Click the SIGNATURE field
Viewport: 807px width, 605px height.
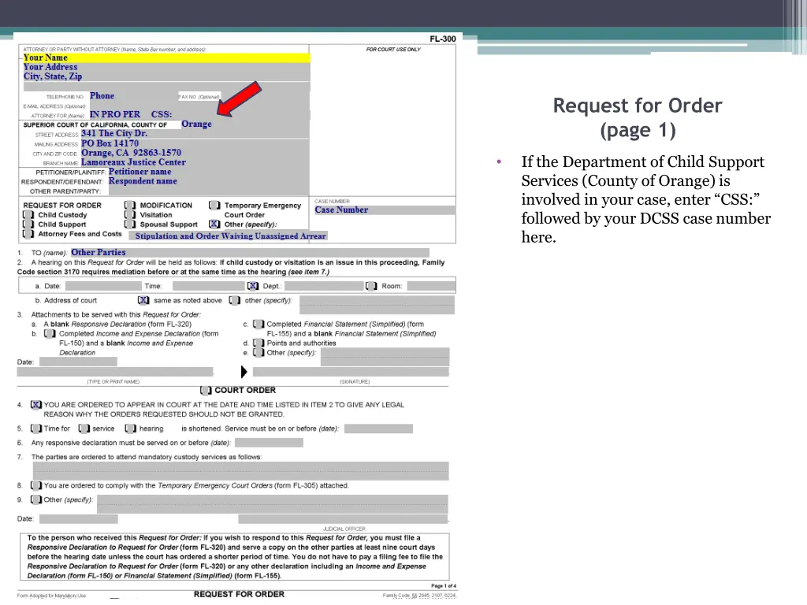(x=351, y=372)
